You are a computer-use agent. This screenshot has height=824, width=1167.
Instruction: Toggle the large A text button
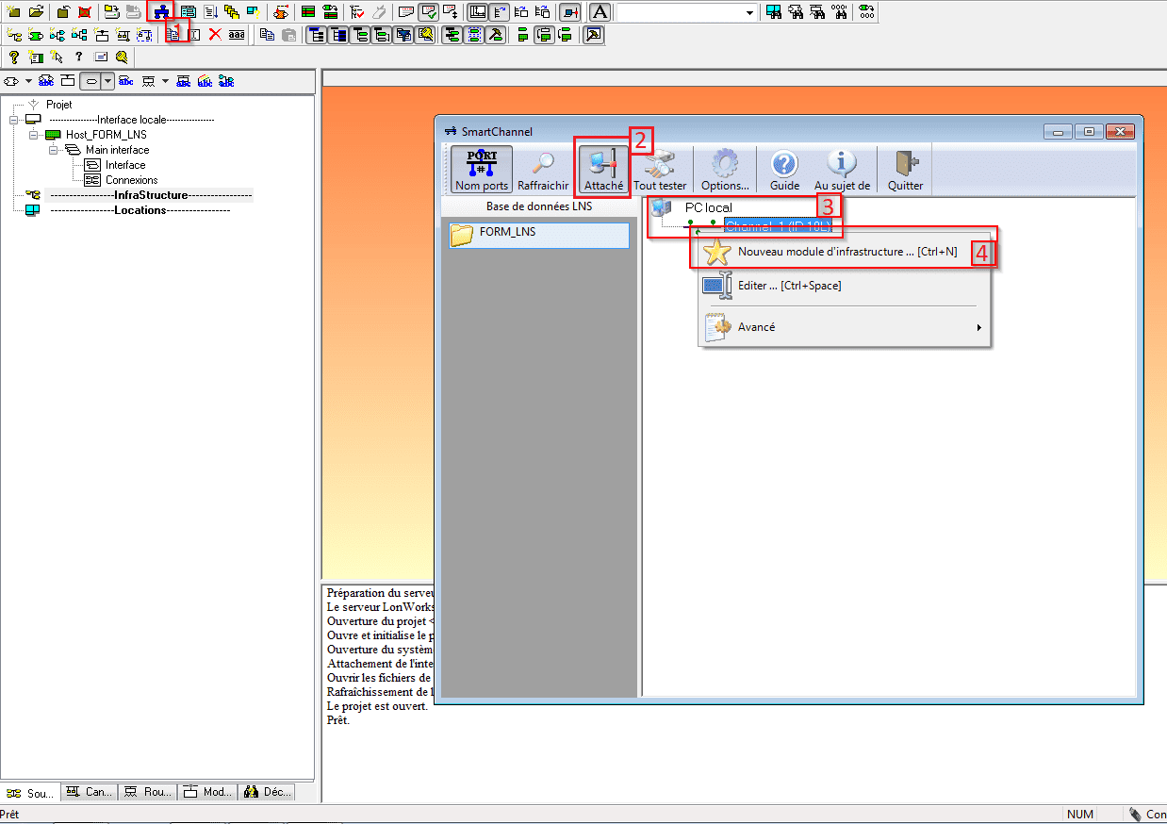(x=600, y=12)
